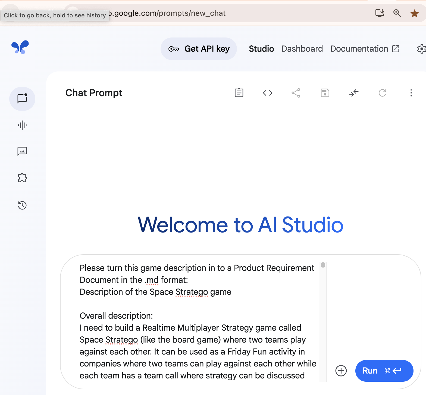This screenshot has height=395, width=426.
Task: Click the 'Overall description:' line in prompt
Action: (116, 316)
